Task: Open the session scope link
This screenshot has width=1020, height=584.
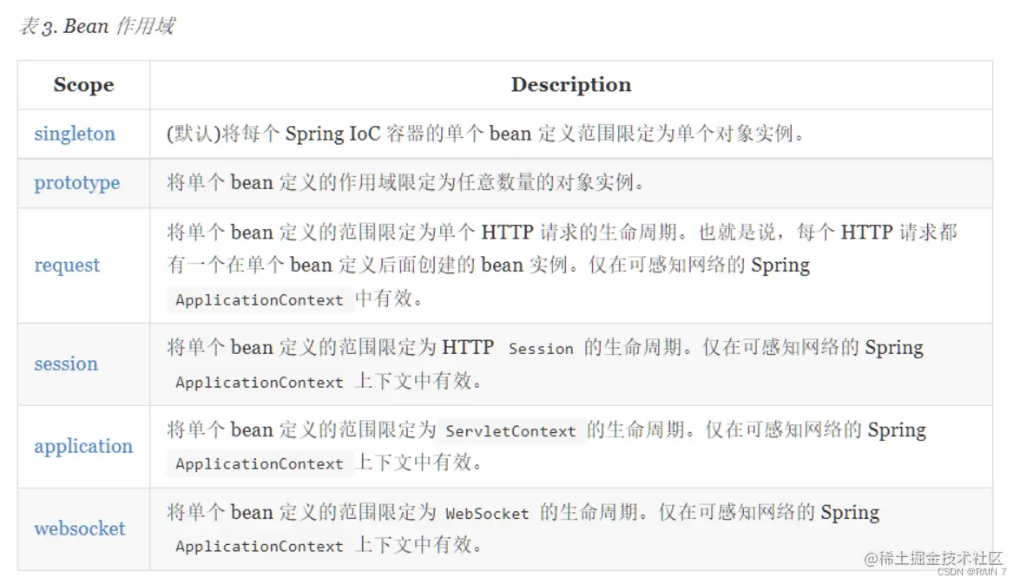Action: coord(66,364)
